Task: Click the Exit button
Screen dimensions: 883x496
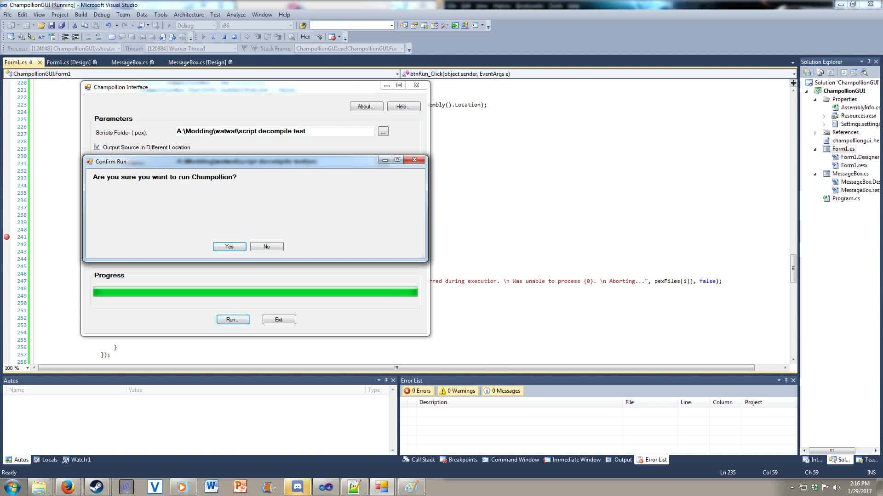Action: click(279, 320)
